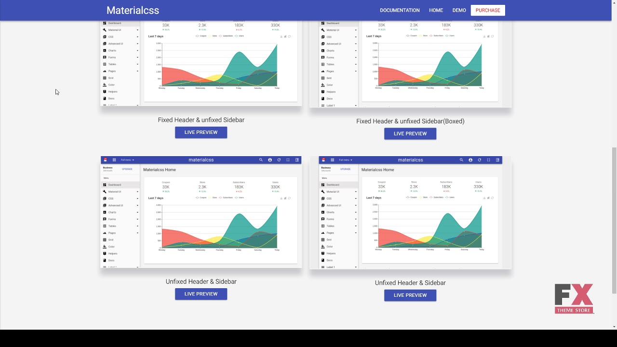Click the refresh icon in left Unfixed preview header
This screenshot has height=347, width=617.
(279, 160)
